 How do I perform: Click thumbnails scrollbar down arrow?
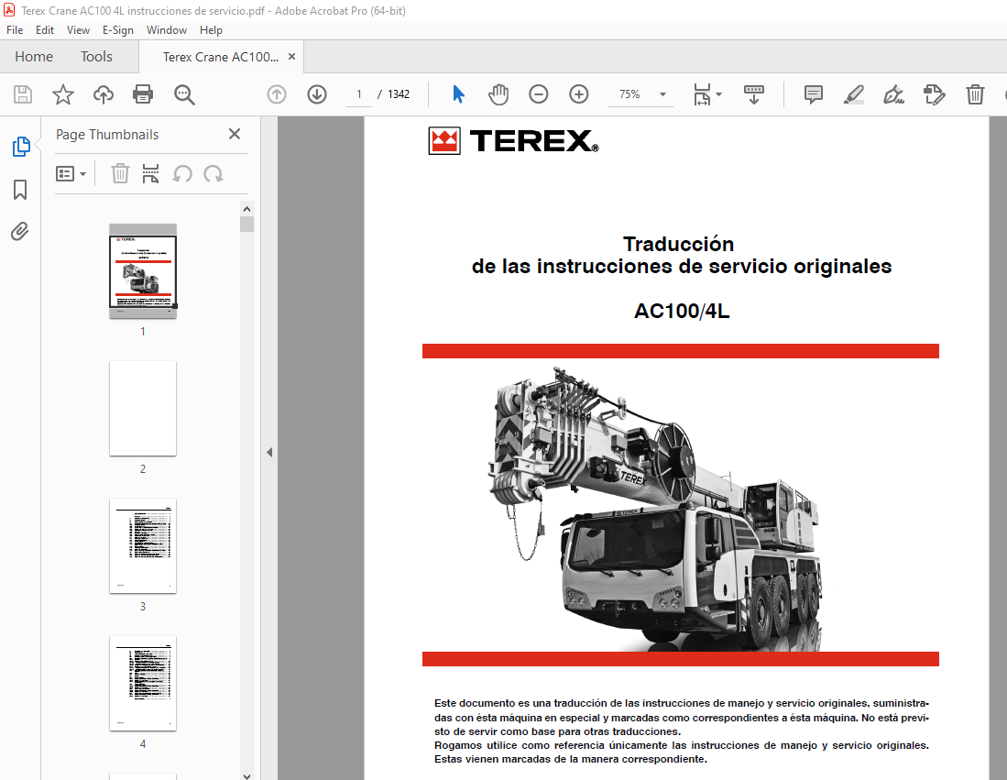point(246,775)
